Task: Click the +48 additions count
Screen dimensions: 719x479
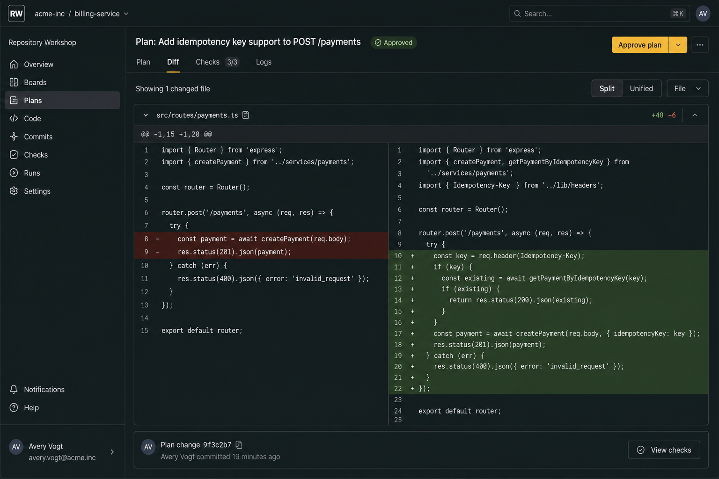Action: [x=657, y=115]
